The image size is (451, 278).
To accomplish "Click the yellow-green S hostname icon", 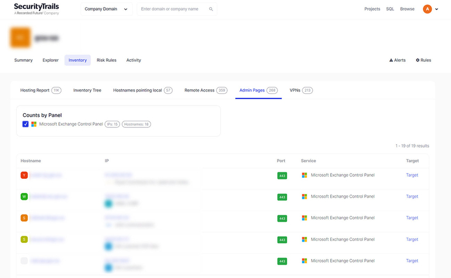I will (24, 239).
